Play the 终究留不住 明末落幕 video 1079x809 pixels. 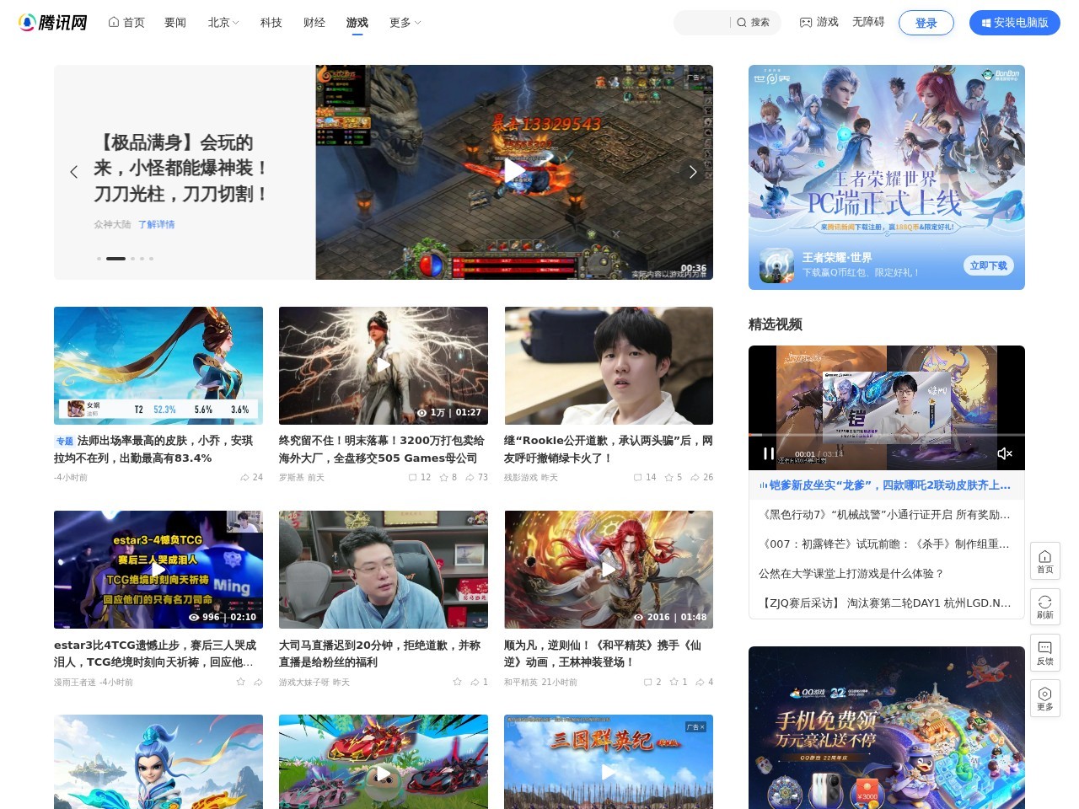click(384, 366)
